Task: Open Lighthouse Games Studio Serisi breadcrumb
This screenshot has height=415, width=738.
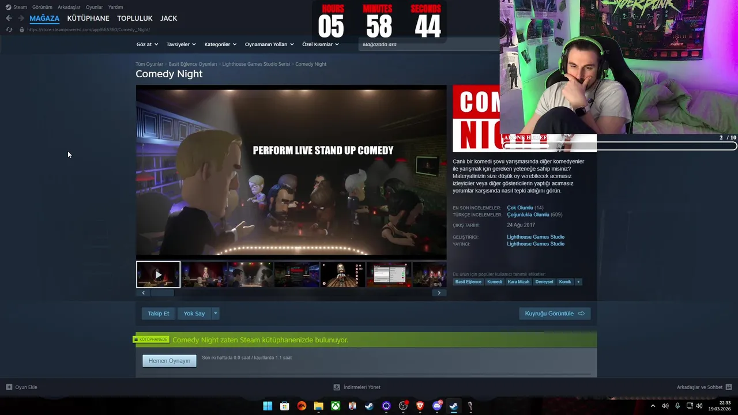Action: tap(256, 64)
